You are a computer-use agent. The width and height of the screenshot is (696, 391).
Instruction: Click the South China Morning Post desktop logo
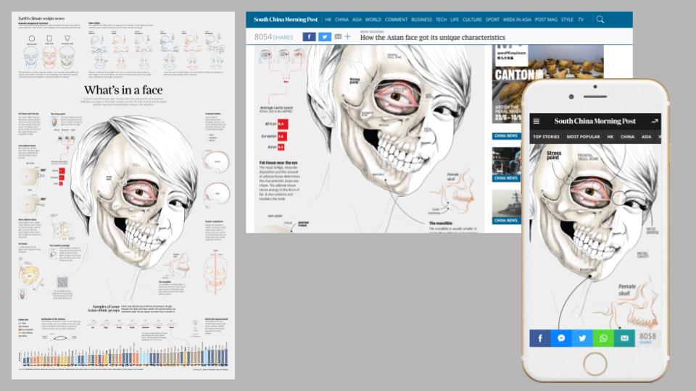pyautogui.click(x=286, y=20)
